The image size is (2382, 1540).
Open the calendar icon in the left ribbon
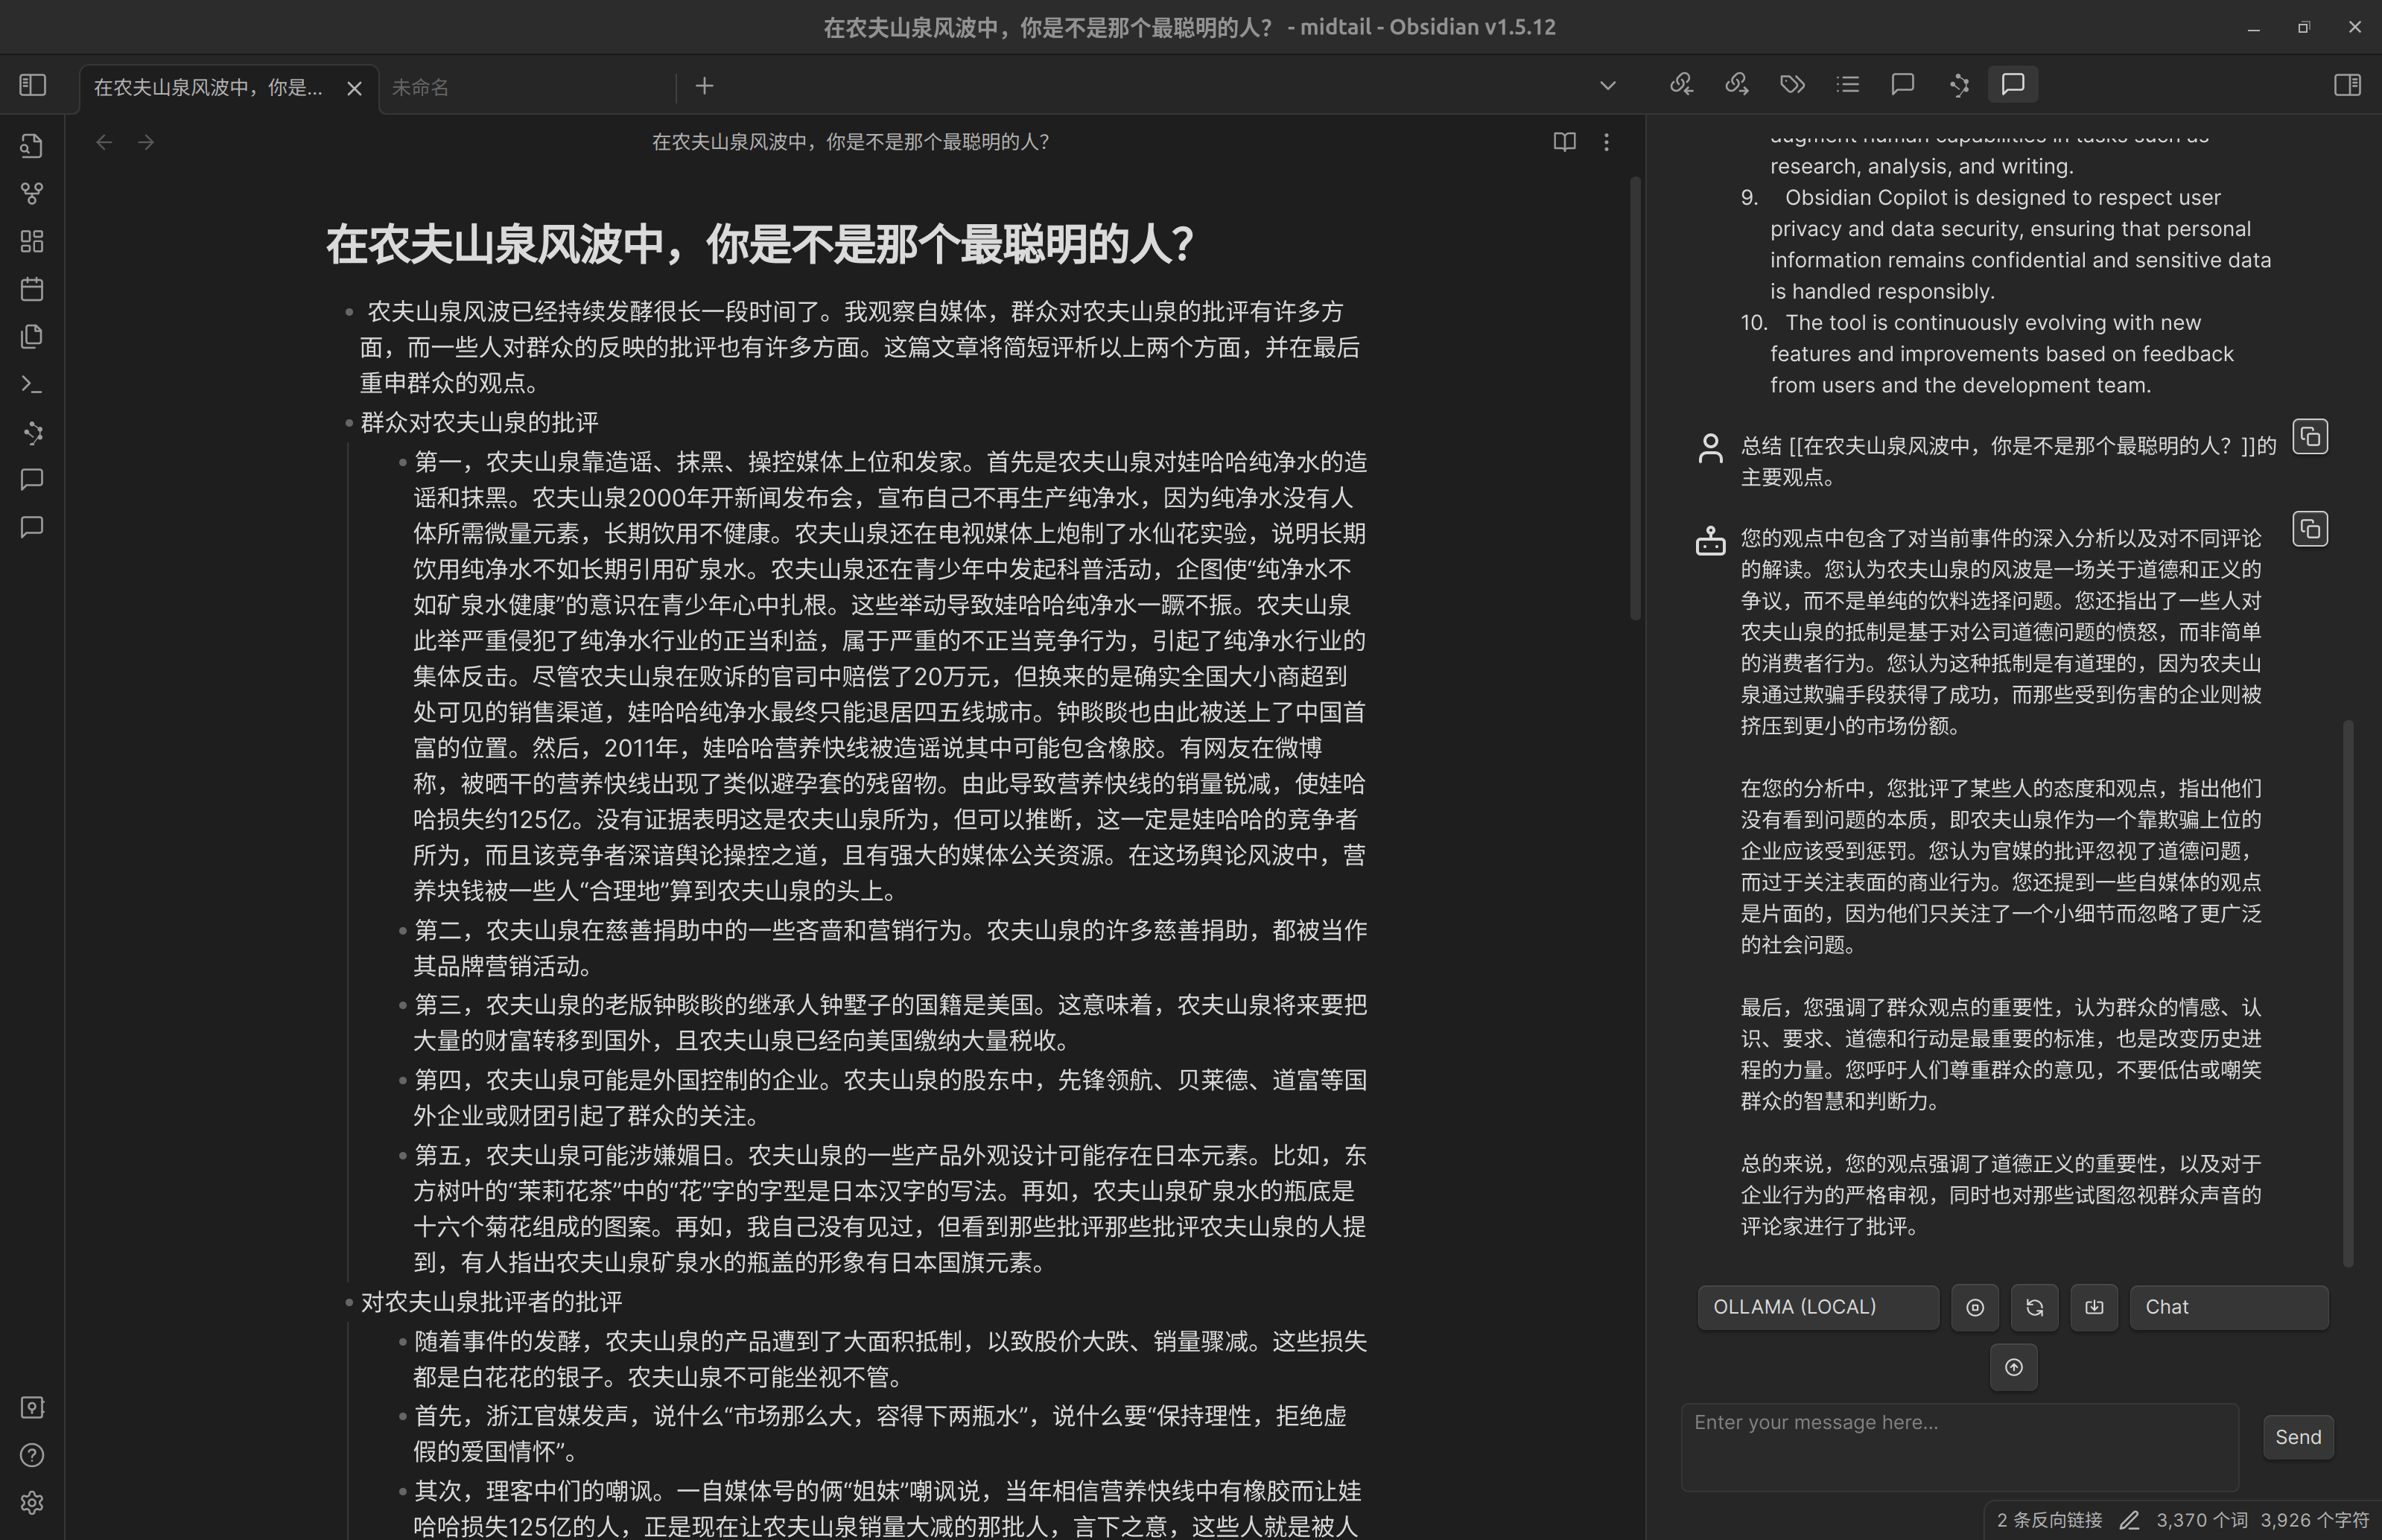click(x=31, y=289)
